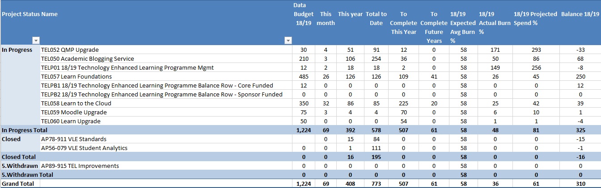Viewport: 601px width, 188px height.
Task: Click Grand Total balance value 310
Action: click(580, 184)
